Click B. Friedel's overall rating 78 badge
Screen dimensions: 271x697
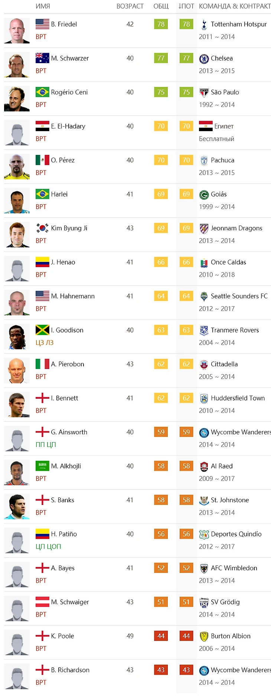[161, 24]
